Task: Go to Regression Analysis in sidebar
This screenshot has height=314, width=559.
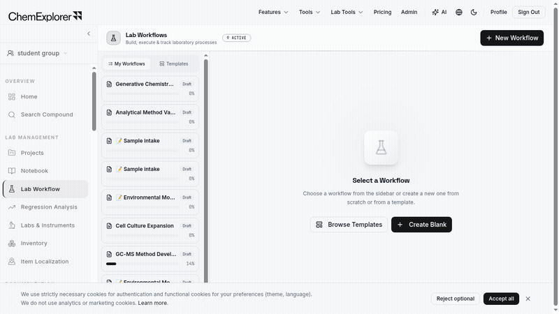Action: (x=45, y=207)
